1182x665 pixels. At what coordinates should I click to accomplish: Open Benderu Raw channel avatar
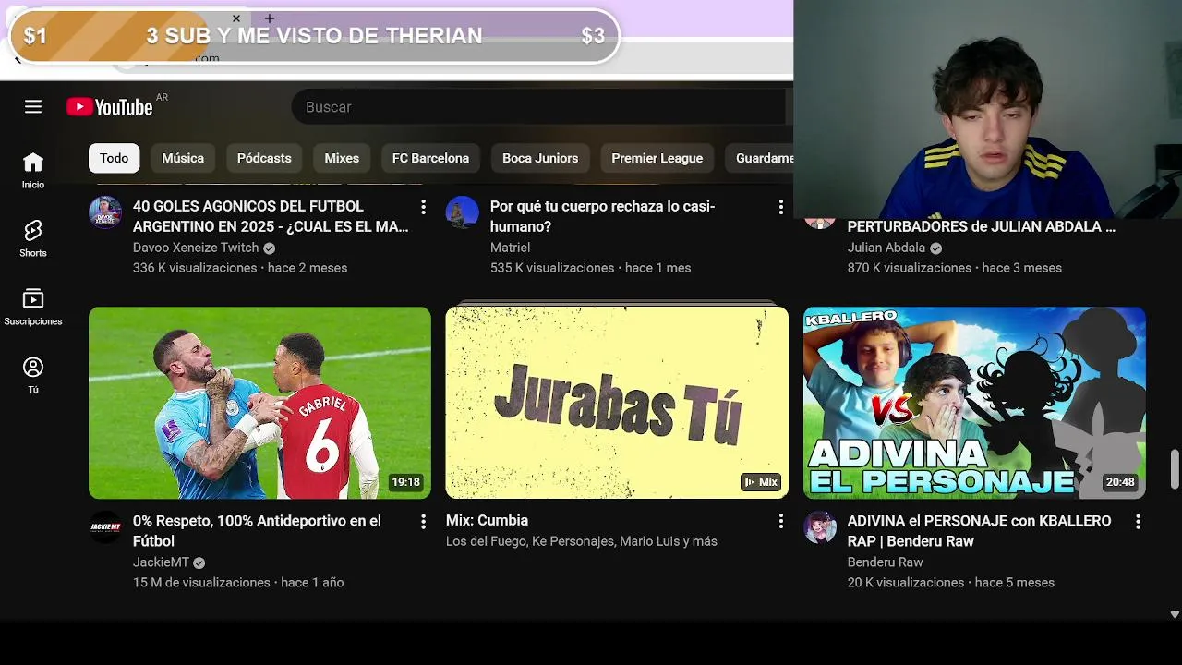[820, 527]
